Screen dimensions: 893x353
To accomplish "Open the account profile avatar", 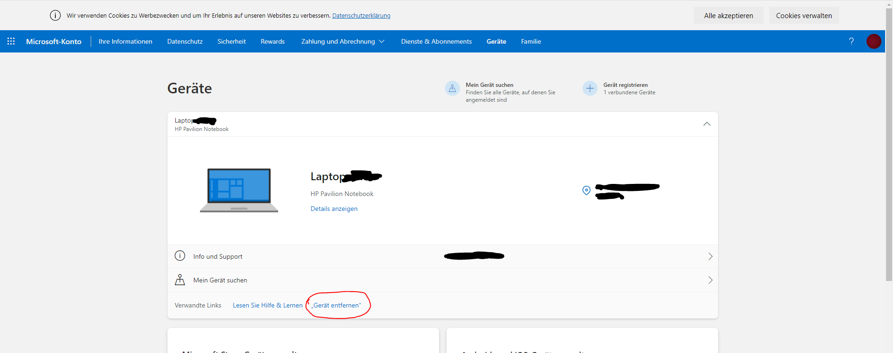I will 873,41.
